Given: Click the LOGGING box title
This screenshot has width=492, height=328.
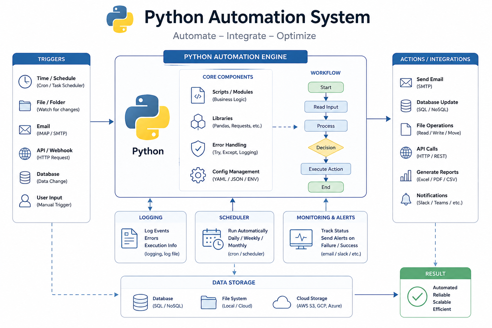Looking at the screenshot, I should (151, 217).
